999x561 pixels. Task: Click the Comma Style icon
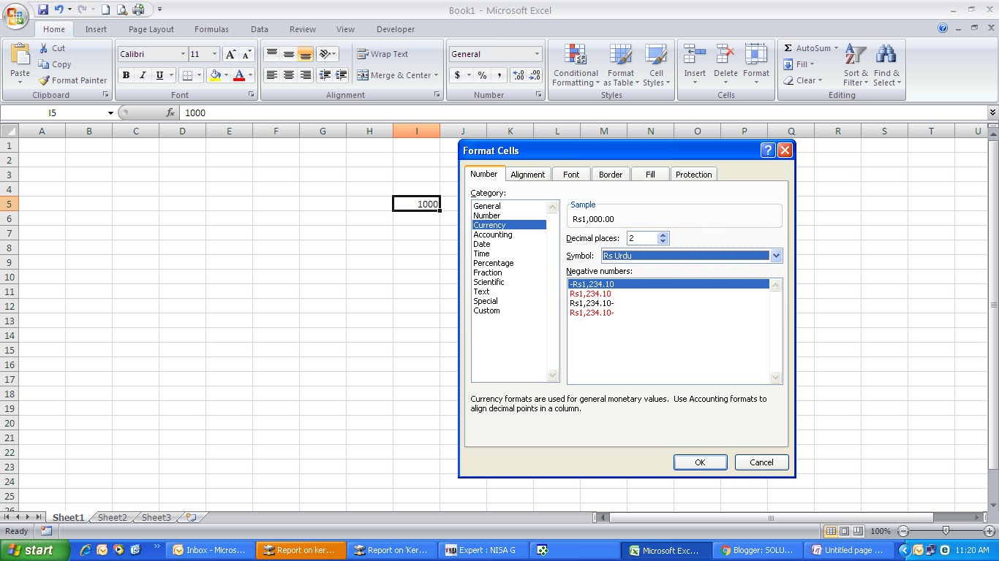coord(497,75)
